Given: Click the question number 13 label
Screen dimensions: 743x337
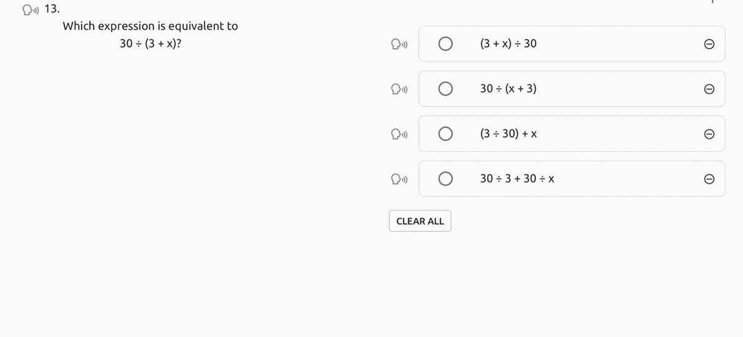Looking at the screenshot, I should click(53, 9).
